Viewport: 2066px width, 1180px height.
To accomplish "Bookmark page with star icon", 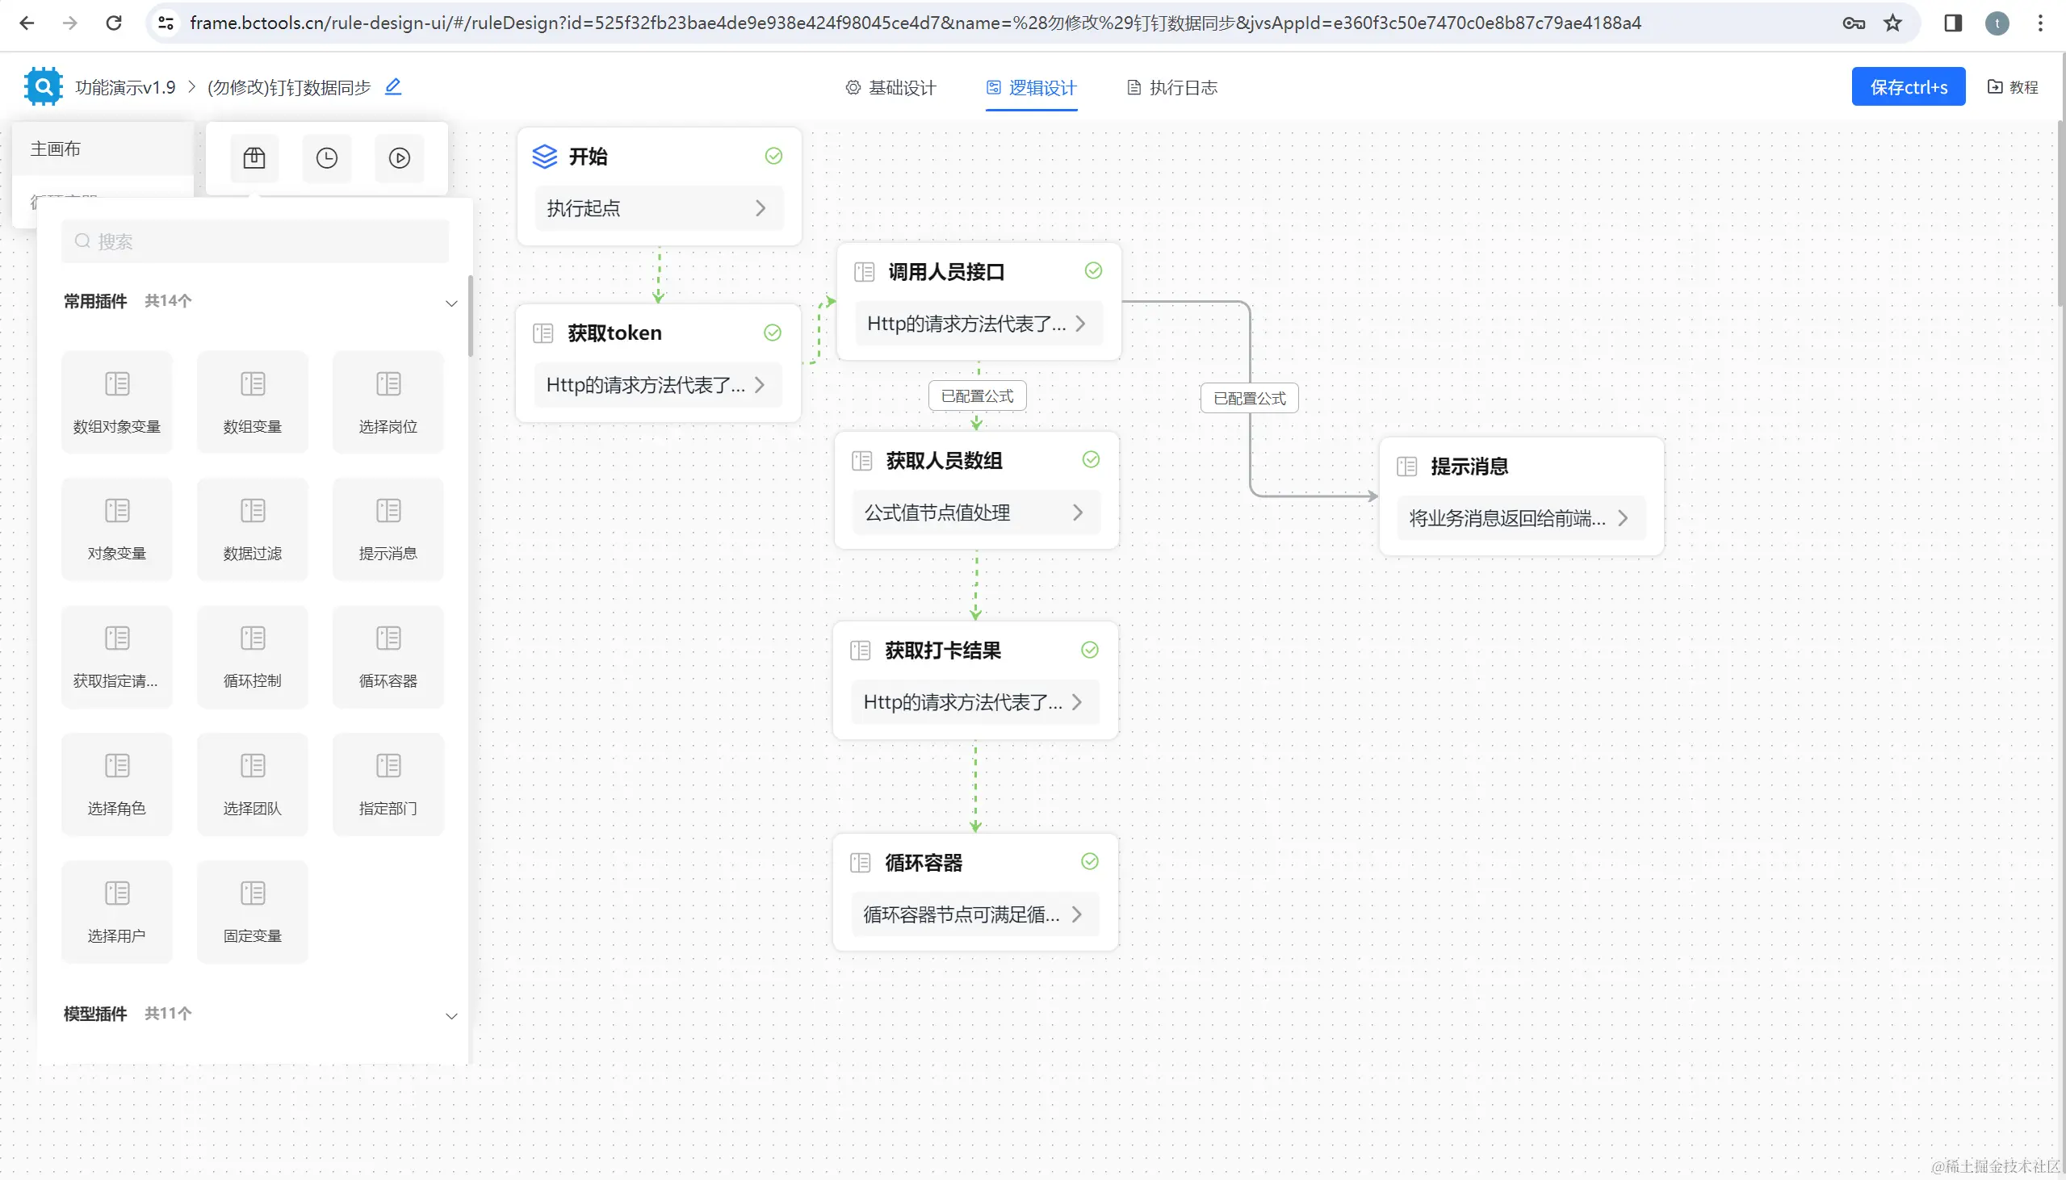I will 1892,23.
